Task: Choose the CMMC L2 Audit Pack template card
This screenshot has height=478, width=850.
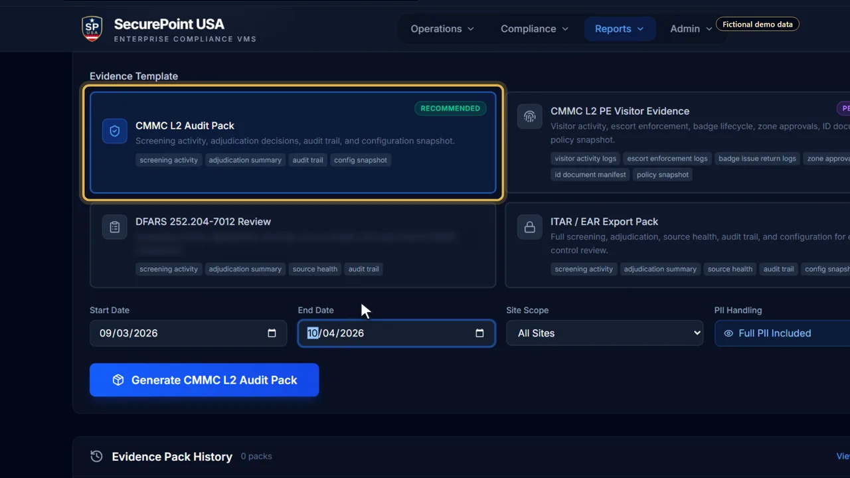Action: pyautogui.click(x=293, y=142)
